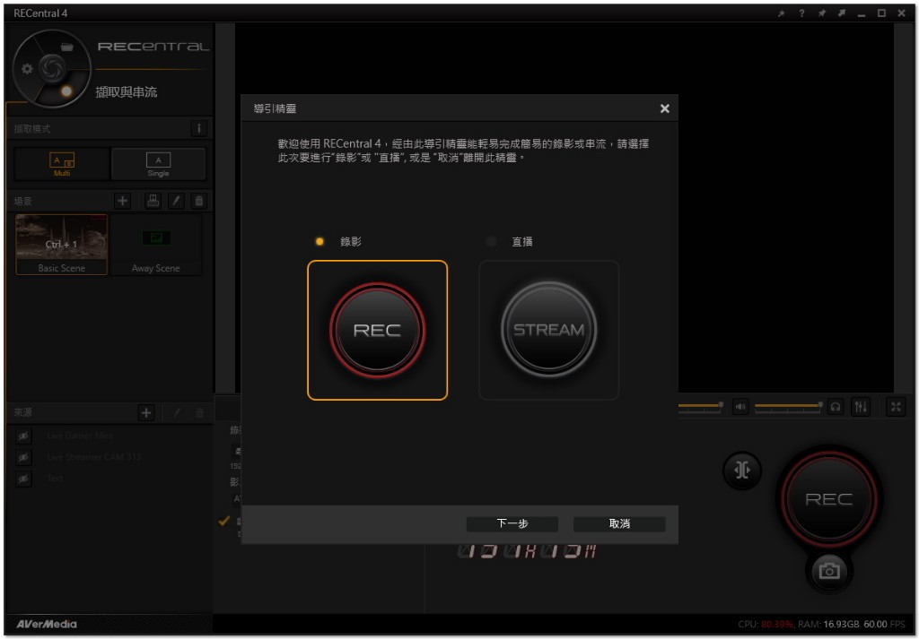
Task: Select the Live Streamer CAM 313 source row
Action: tap(109, 457)
